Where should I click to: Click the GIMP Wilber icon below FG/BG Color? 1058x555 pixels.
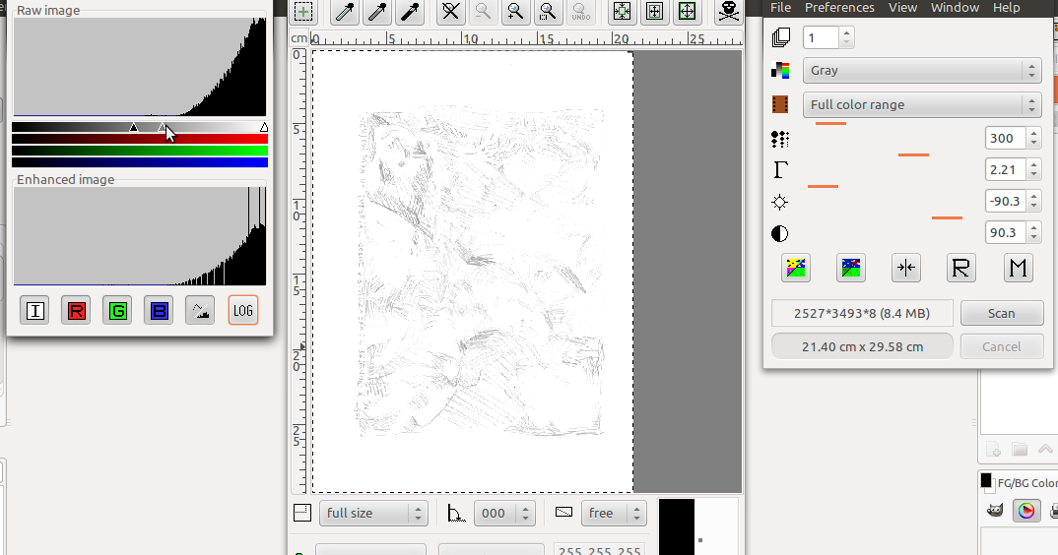point(995,511)
